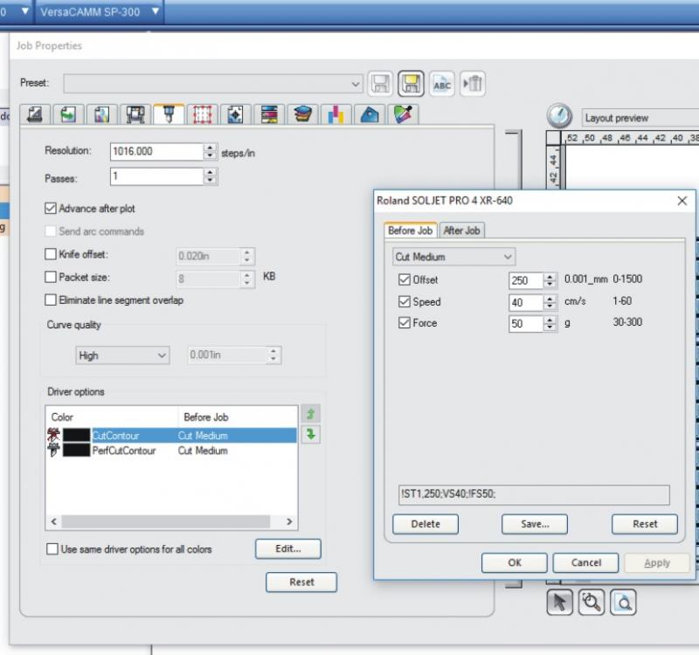Open the stacked layers tab icon

point(302,115)
